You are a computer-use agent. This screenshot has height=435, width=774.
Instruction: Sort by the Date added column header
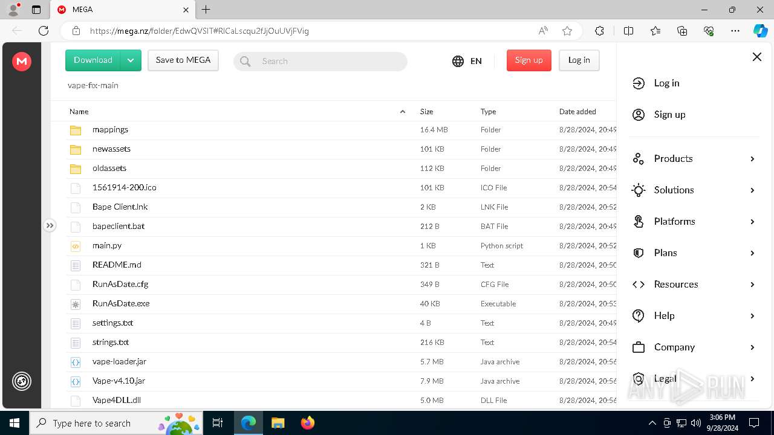coord(577,112)
